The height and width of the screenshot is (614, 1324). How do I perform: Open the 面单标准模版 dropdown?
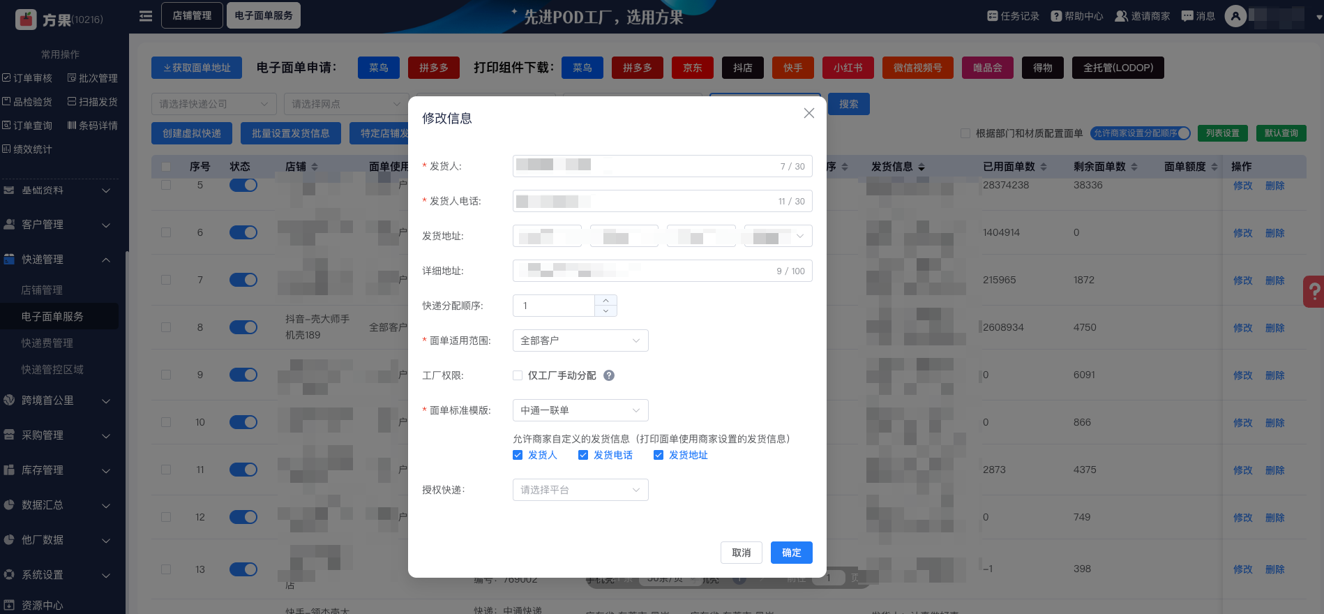[x=580, y=410]
